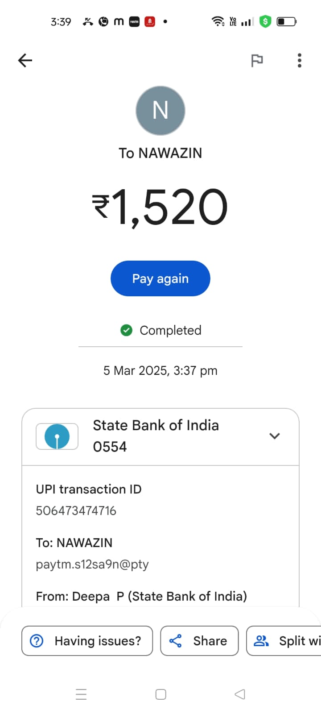Tap the To NAWAZIN recipient name
The width and height of the screenshot is (321, 714).
(160, 153)
